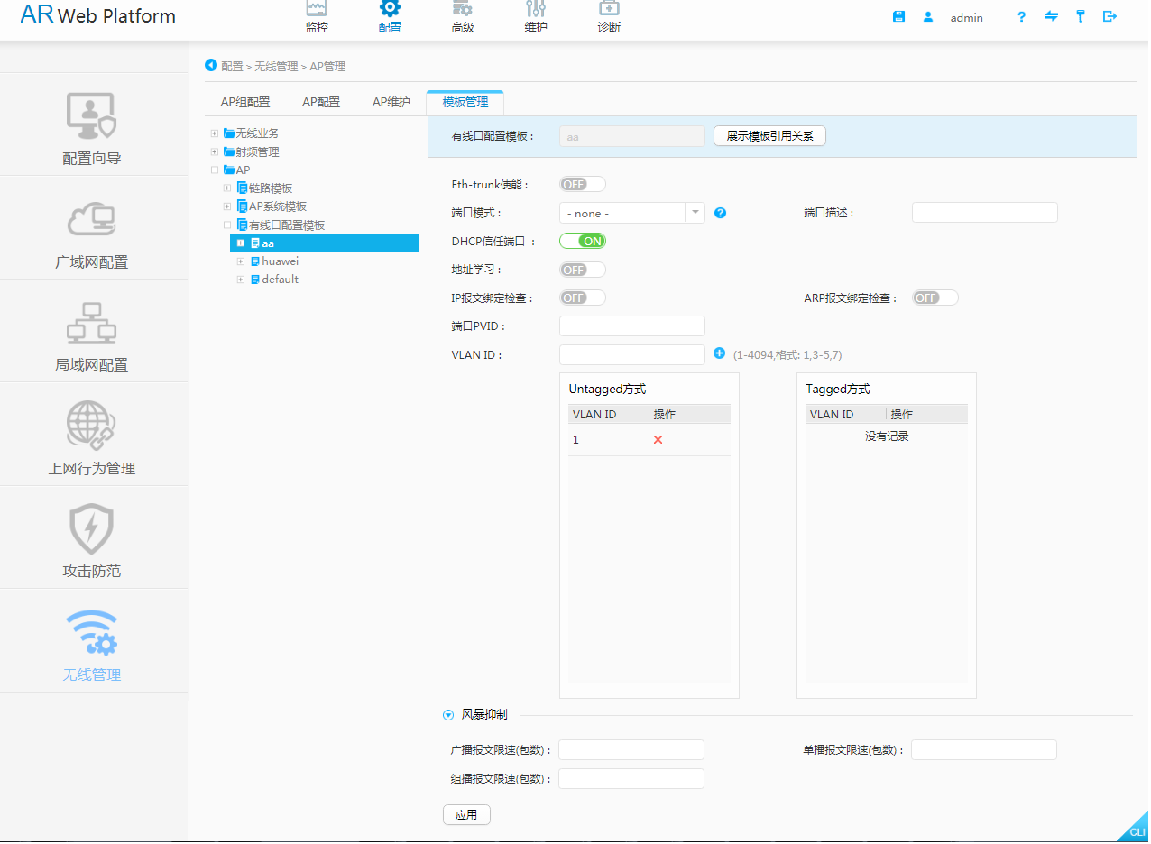Delete VLAN 1 from Untagged list
1151x844 pixels.
pos(658,439)
